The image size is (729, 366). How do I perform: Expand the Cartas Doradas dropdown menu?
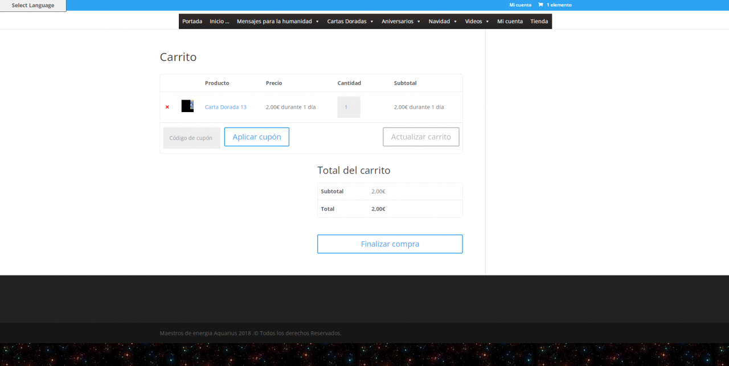pyautogui.click(x=350, y=22)
